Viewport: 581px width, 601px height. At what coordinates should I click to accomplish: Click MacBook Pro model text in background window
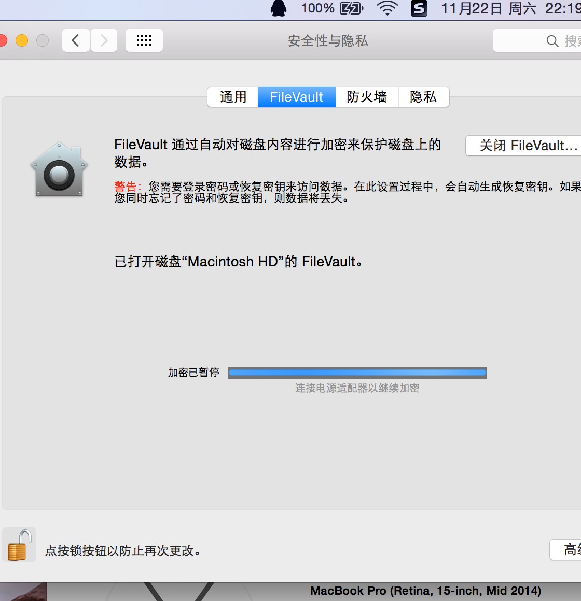coord(425,591)
